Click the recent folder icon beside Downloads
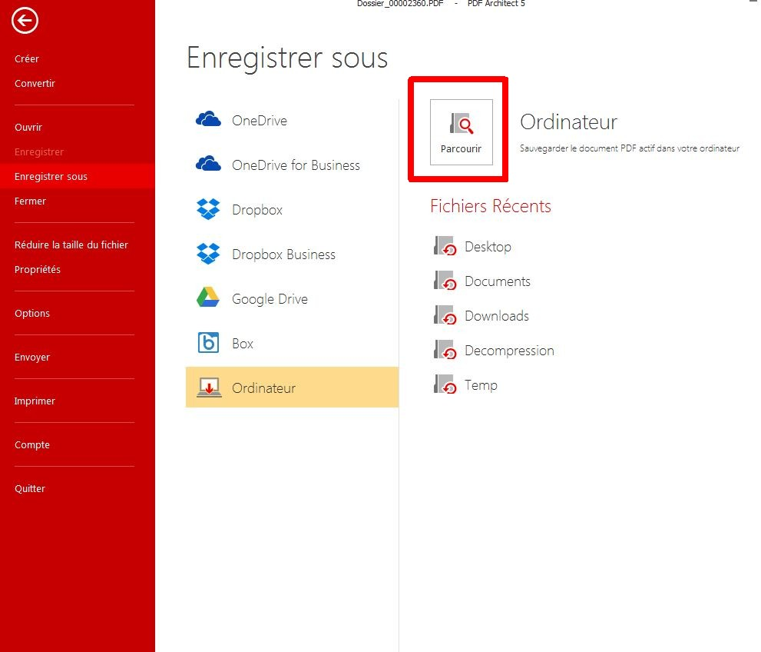The width and height of the screenshot is (761, 652). tap(445, 314)
